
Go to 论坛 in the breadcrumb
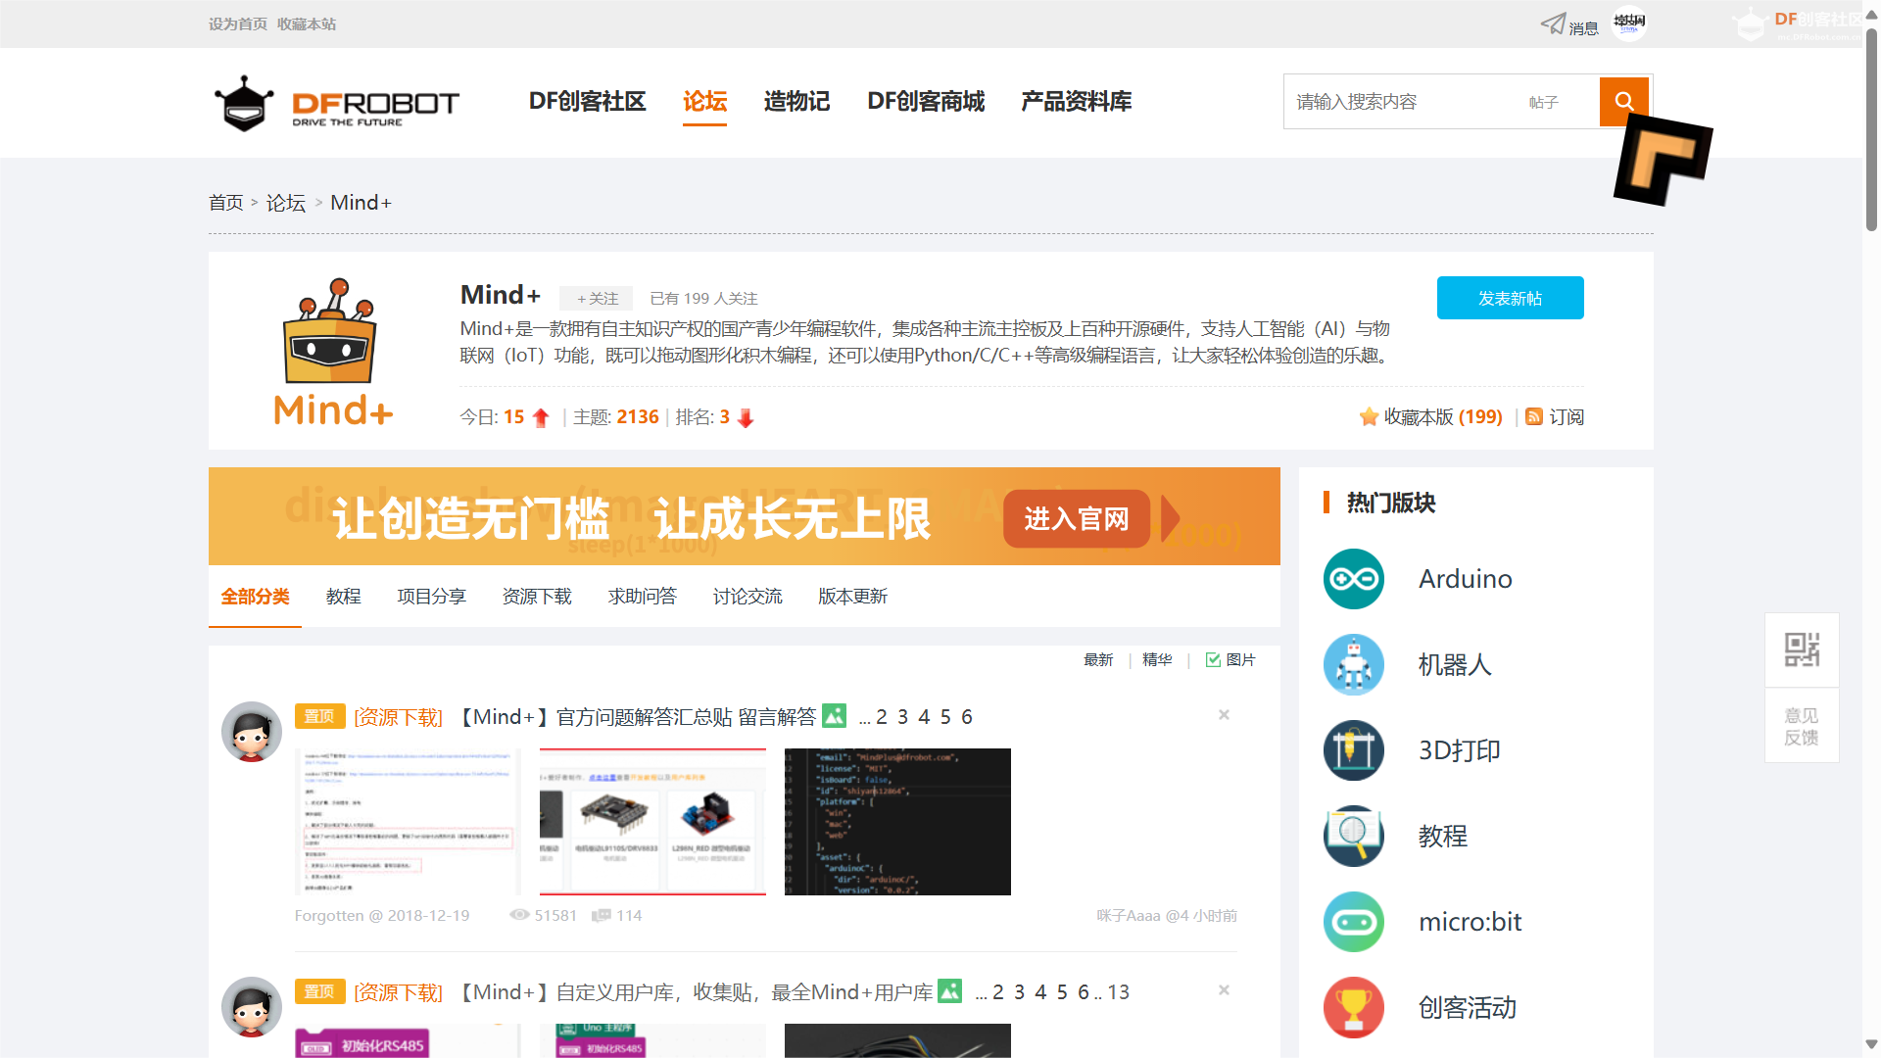(286, 203)
